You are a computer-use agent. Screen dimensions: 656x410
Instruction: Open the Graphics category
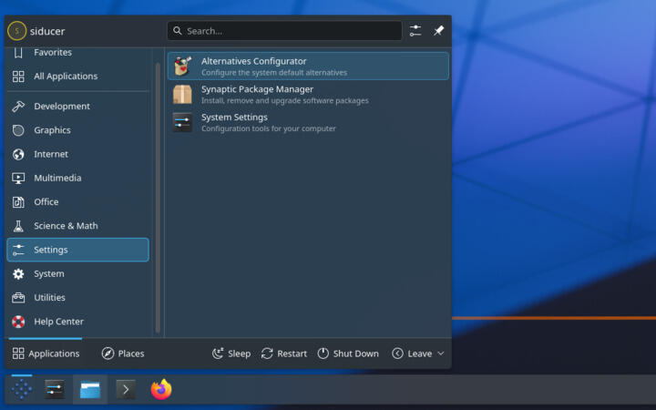click(x=77, y=130)
